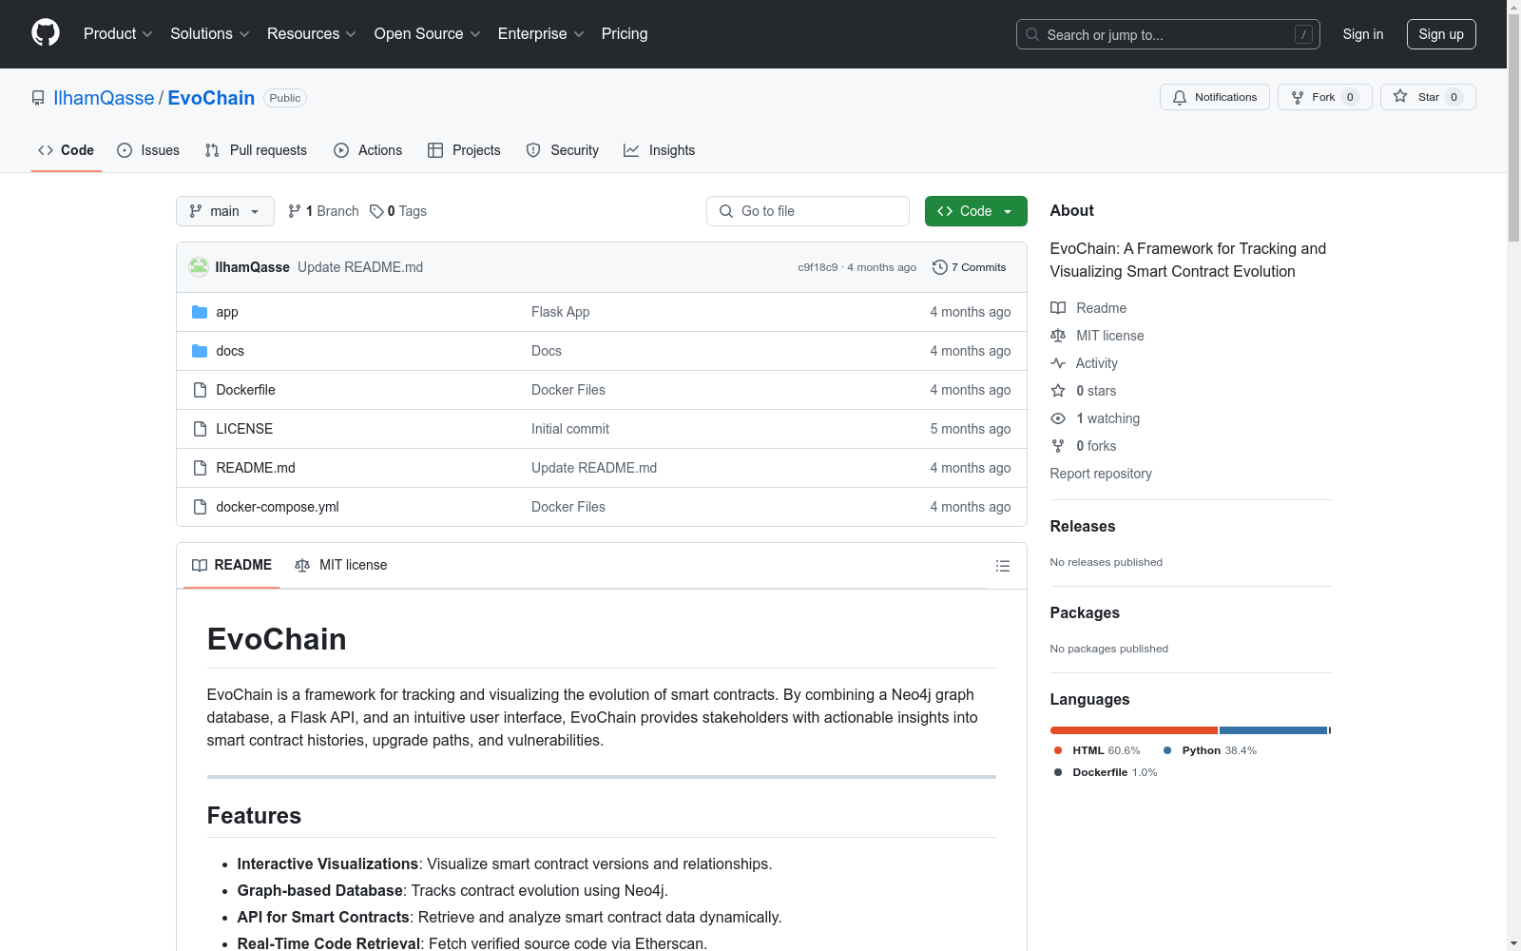This screenshot has height=951, width=1521.
Task: Open the main branch selector dropdown
Action: pos(225,211)
